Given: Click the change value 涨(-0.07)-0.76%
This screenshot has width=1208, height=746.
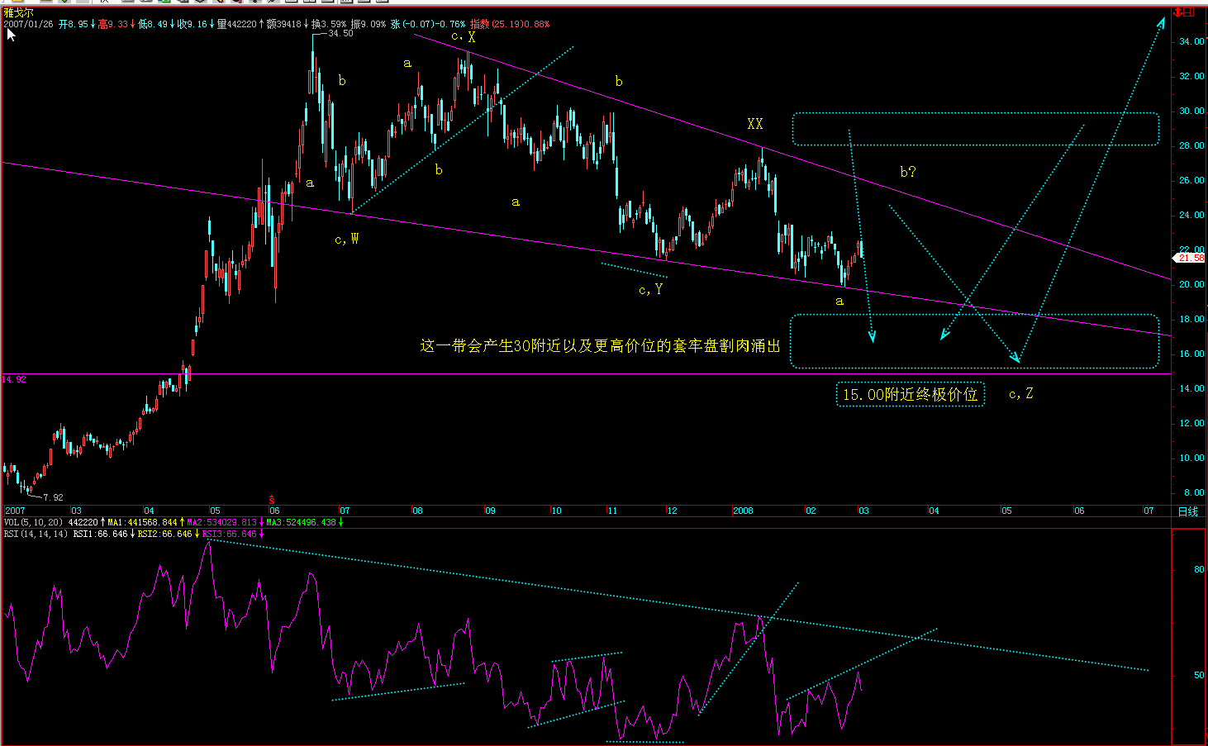Looking at the screenshot, I should point(428,24).
